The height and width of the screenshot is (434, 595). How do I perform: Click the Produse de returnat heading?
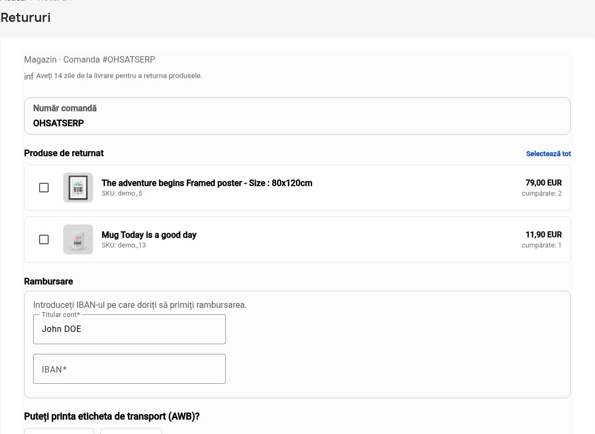coord(64,153)
